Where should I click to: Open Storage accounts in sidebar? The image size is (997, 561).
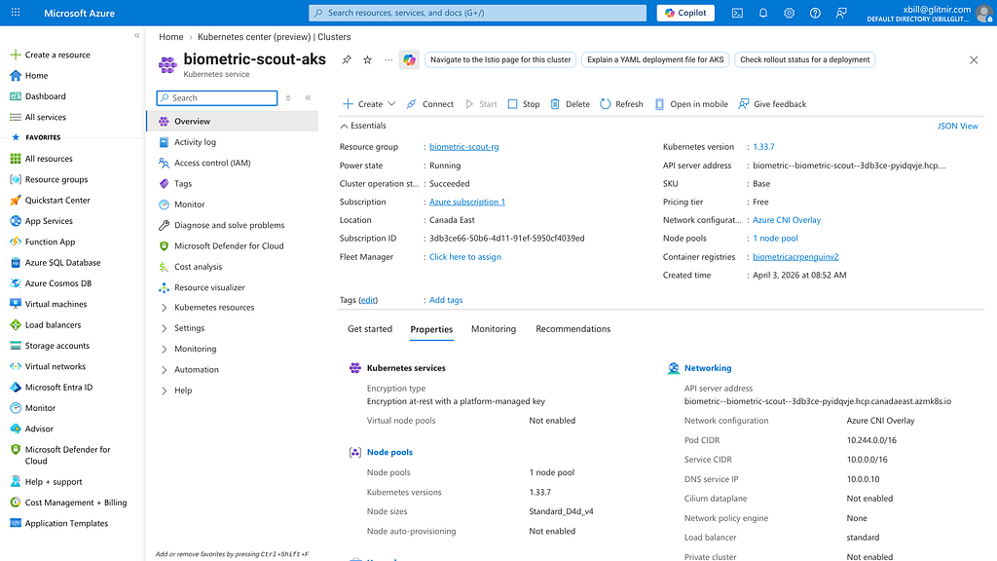tap(57, 346)
